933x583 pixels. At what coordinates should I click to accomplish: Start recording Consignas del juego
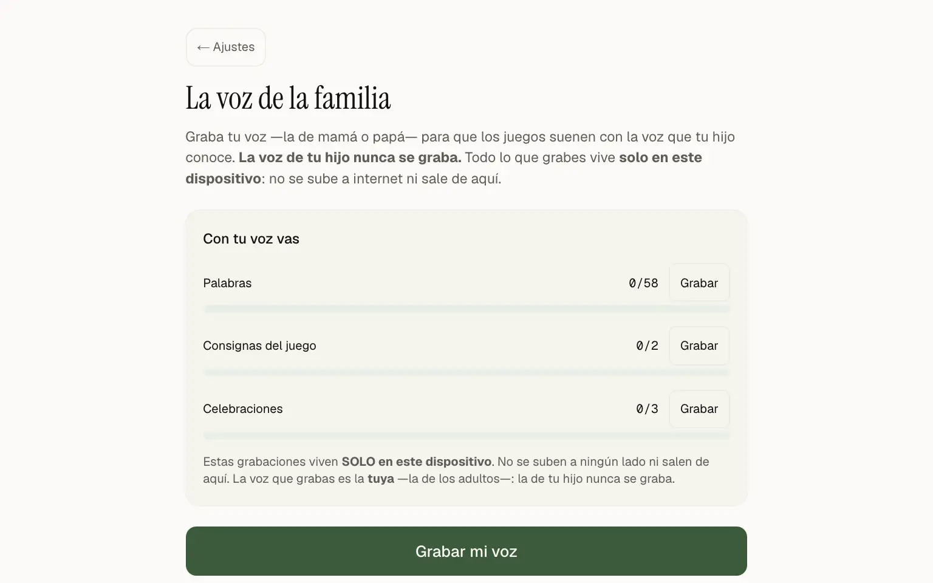(x=699, y=346)
